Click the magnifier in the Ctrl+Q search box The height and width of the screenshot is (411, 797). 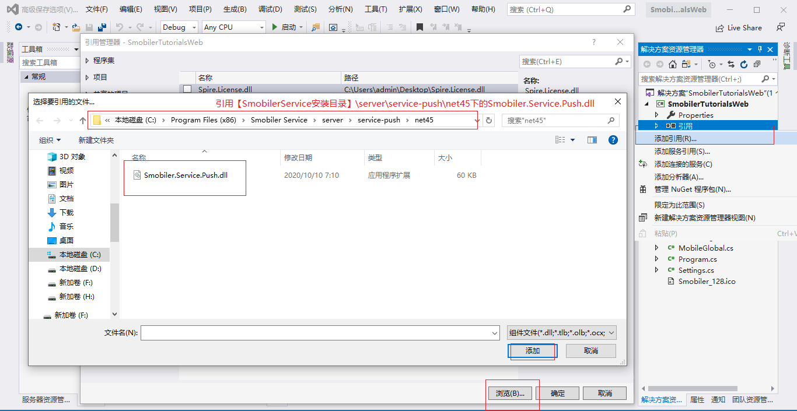click(627, 9)
